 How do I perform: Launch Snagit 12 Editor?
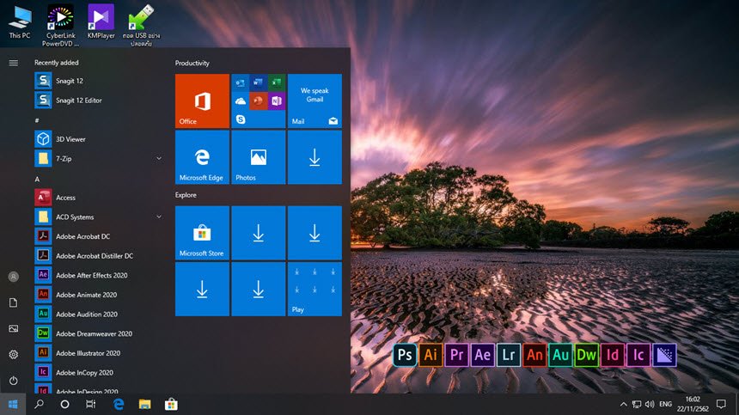tap(98, 101)
